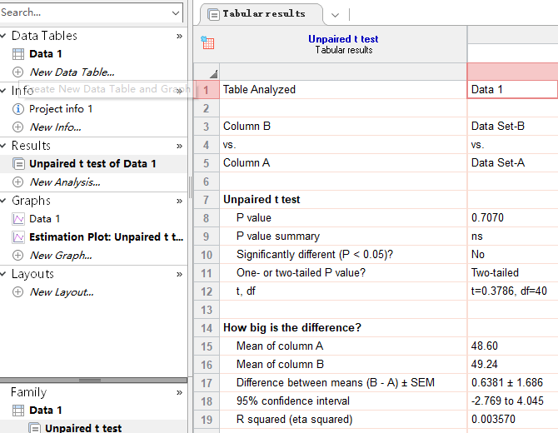The image size is (558, 433).
Task: Open the results tab dropdown chevron
Action: click(335, 15)
